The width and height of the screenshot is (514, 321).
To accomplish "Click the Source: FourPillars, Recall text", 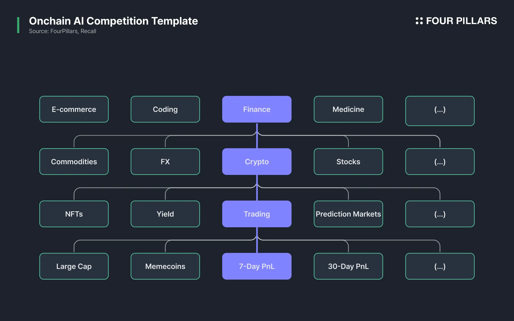I will coord(62,31).
